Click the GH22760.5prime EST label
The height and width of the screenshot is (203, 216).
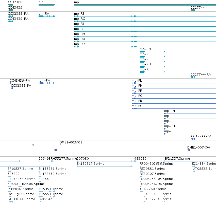(153, 189)
